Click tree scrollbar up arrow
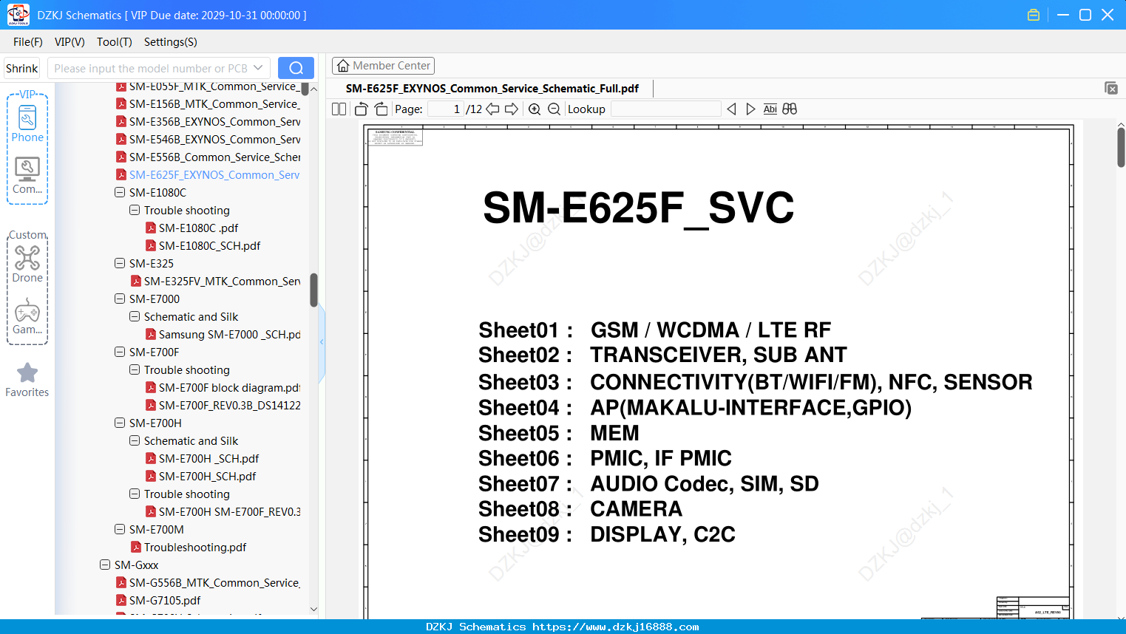Viewport: 1126px width, 634px height. tap(313, 89)
